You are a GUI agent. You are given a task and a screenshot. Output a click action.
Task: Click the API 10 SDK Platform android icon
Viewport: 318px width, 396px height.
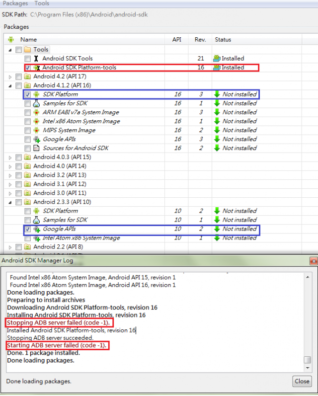(x=36, y=211)
